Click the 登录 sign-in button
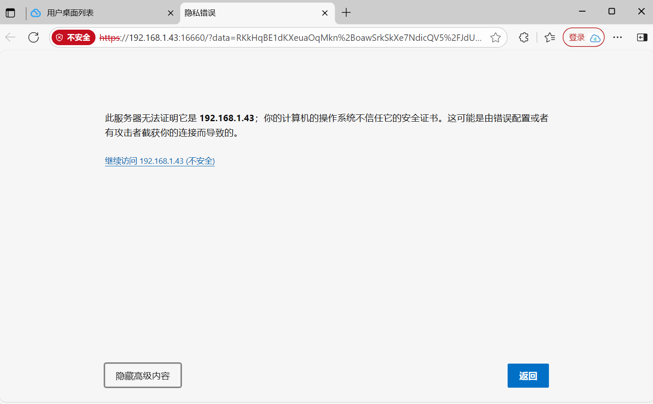The image size is (653, 404). [583, 37]
